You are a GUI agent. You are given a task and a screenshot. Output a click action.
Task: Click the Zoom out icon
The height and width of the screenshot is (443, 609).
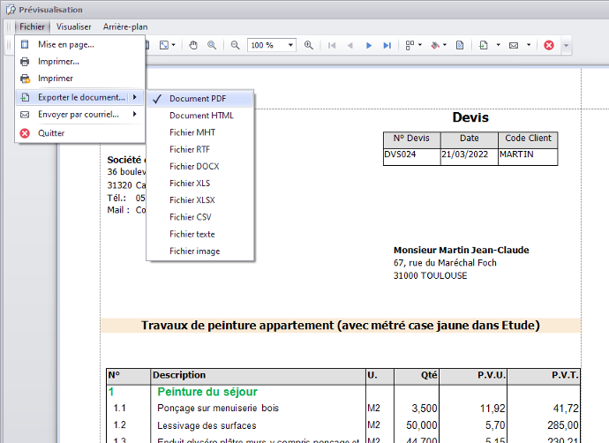click(235, 45)
